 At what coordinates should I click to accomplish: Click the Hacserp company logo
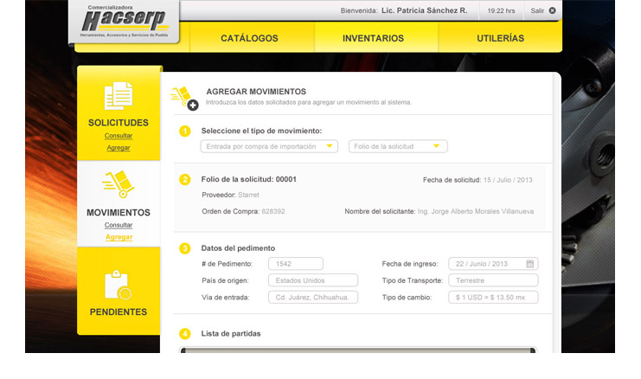(x=124, y=21)
